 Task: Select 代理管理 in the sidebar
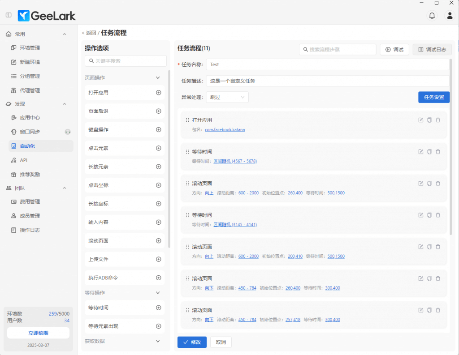click(30, 90)
